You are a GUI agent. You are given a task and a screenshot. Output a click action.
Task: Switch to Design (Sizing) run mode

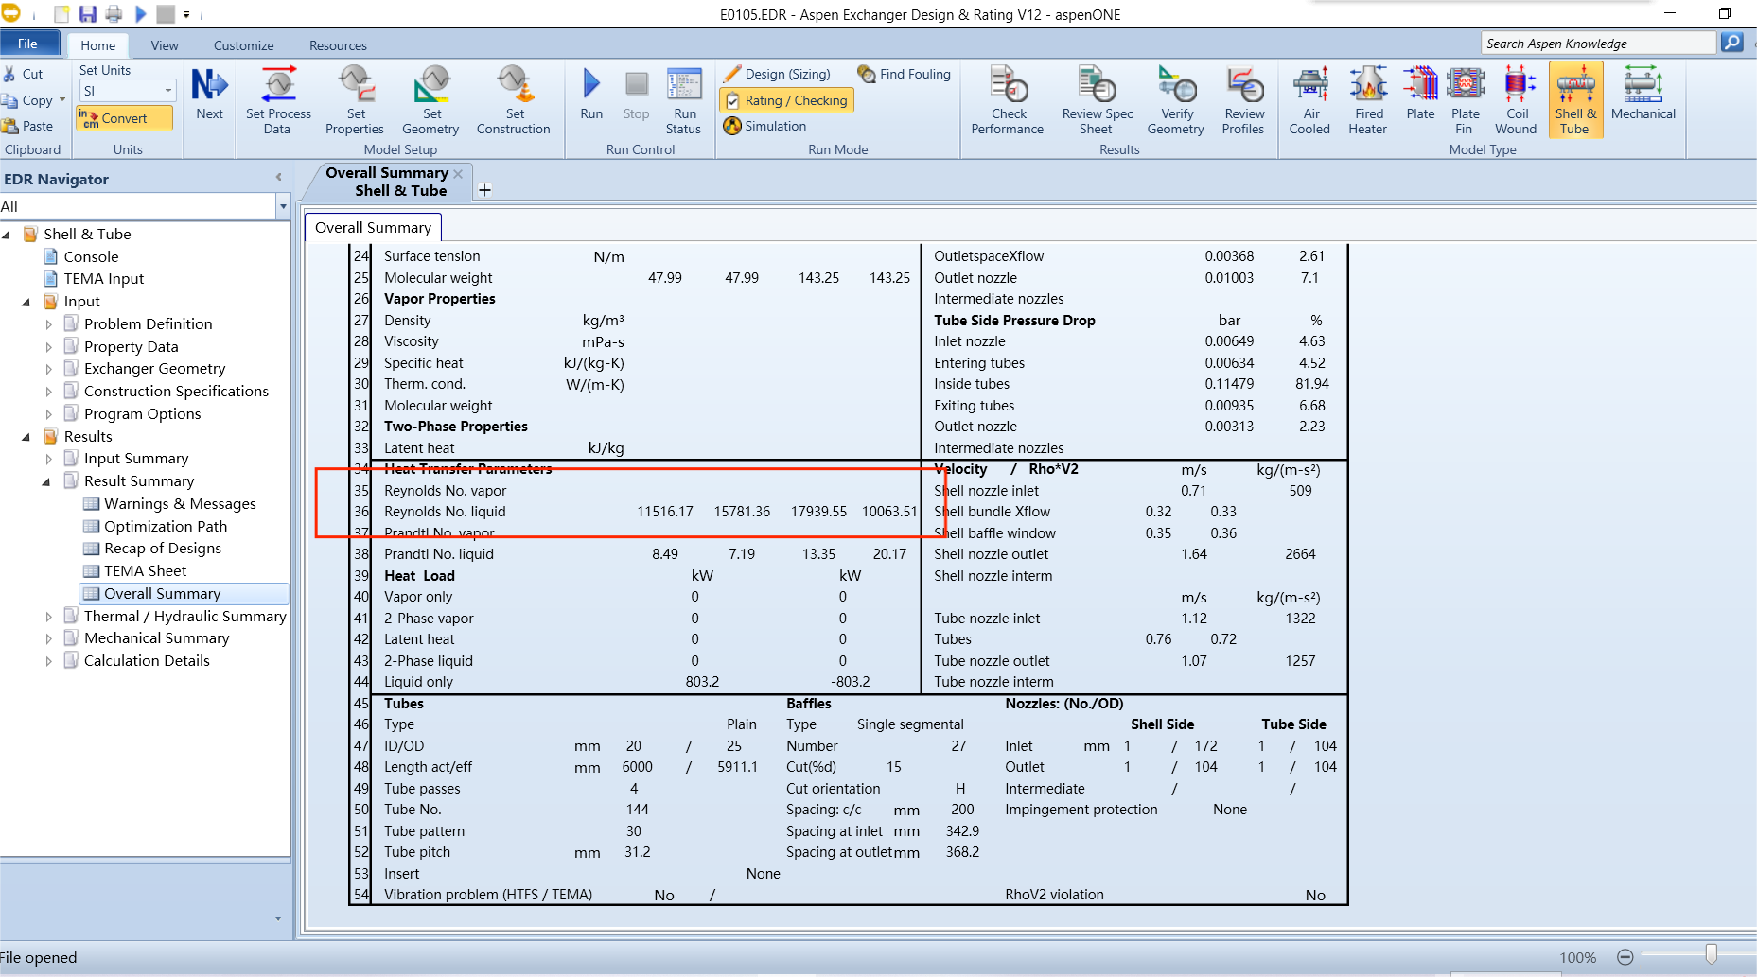pyautogui.click(x=777, y=74)
